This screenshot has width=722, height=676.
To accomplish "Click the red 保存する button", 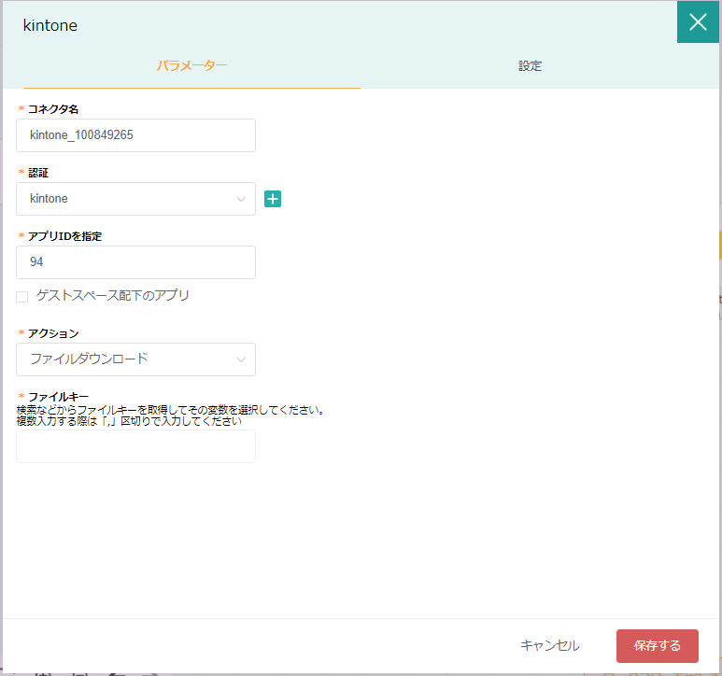I will click(x=657, y=645).
